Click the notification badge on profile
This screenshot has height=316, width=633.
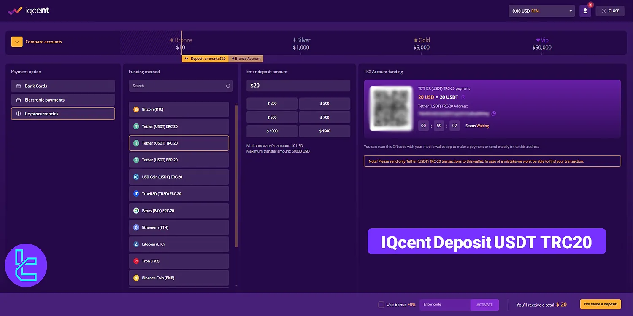point(590,5)
